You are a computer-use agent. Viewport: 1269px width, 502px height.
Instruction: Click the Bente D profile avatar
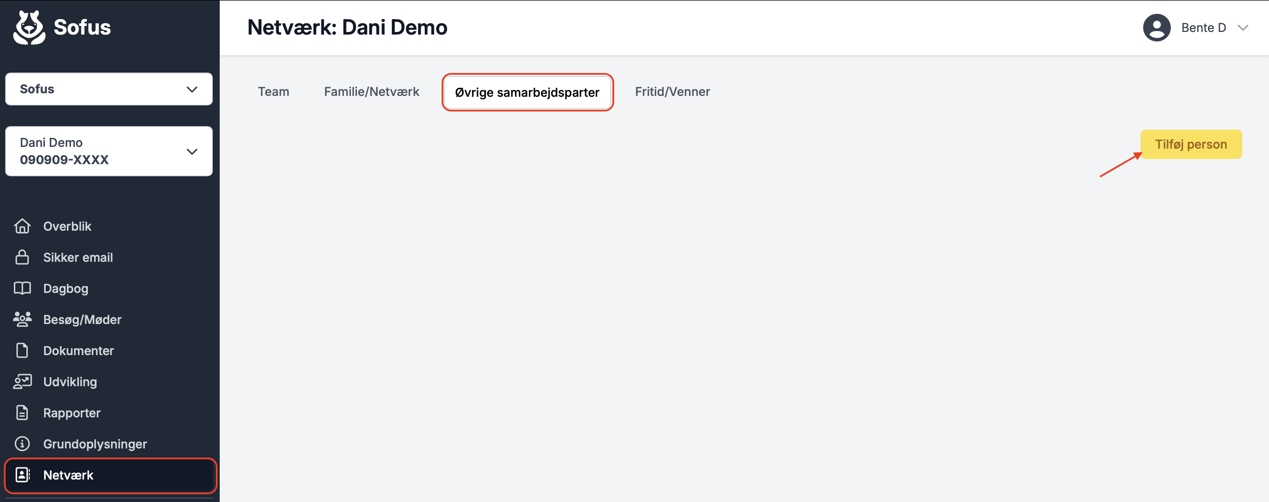[x=1156, y=28]
